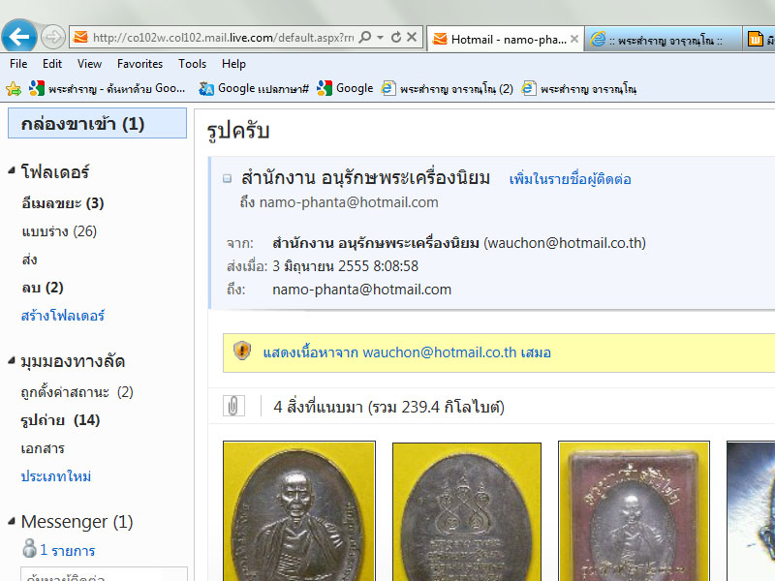Click the envelope site icon in address bar
The width and height of the screenshot is (775, 581).
coord(80,37)
